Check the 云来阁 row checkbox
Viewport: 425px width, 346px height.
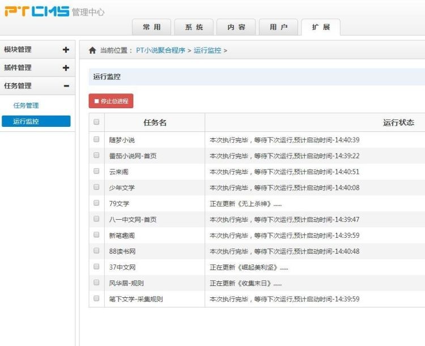pos(96,171)
